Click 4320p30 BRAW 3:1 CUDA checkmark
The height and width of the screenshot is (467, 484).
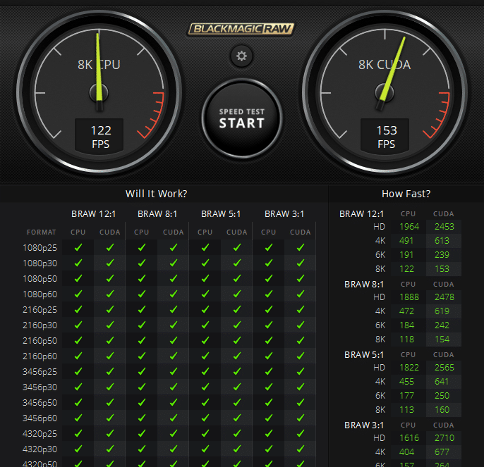point(301,449)
